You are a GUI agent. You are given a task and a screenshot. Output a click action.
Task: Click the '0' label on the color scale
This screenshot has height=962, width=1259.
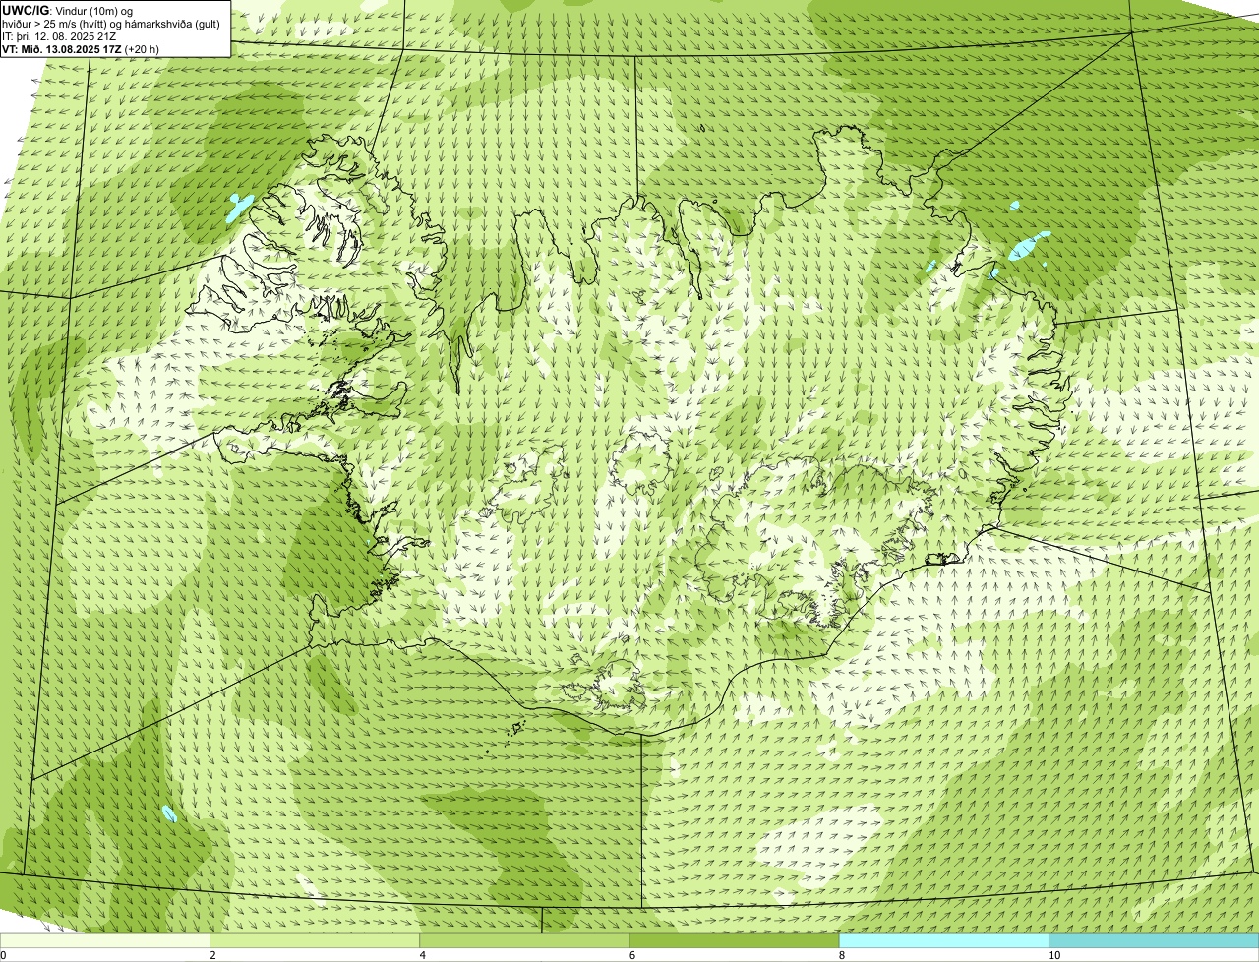coord(3,955)
